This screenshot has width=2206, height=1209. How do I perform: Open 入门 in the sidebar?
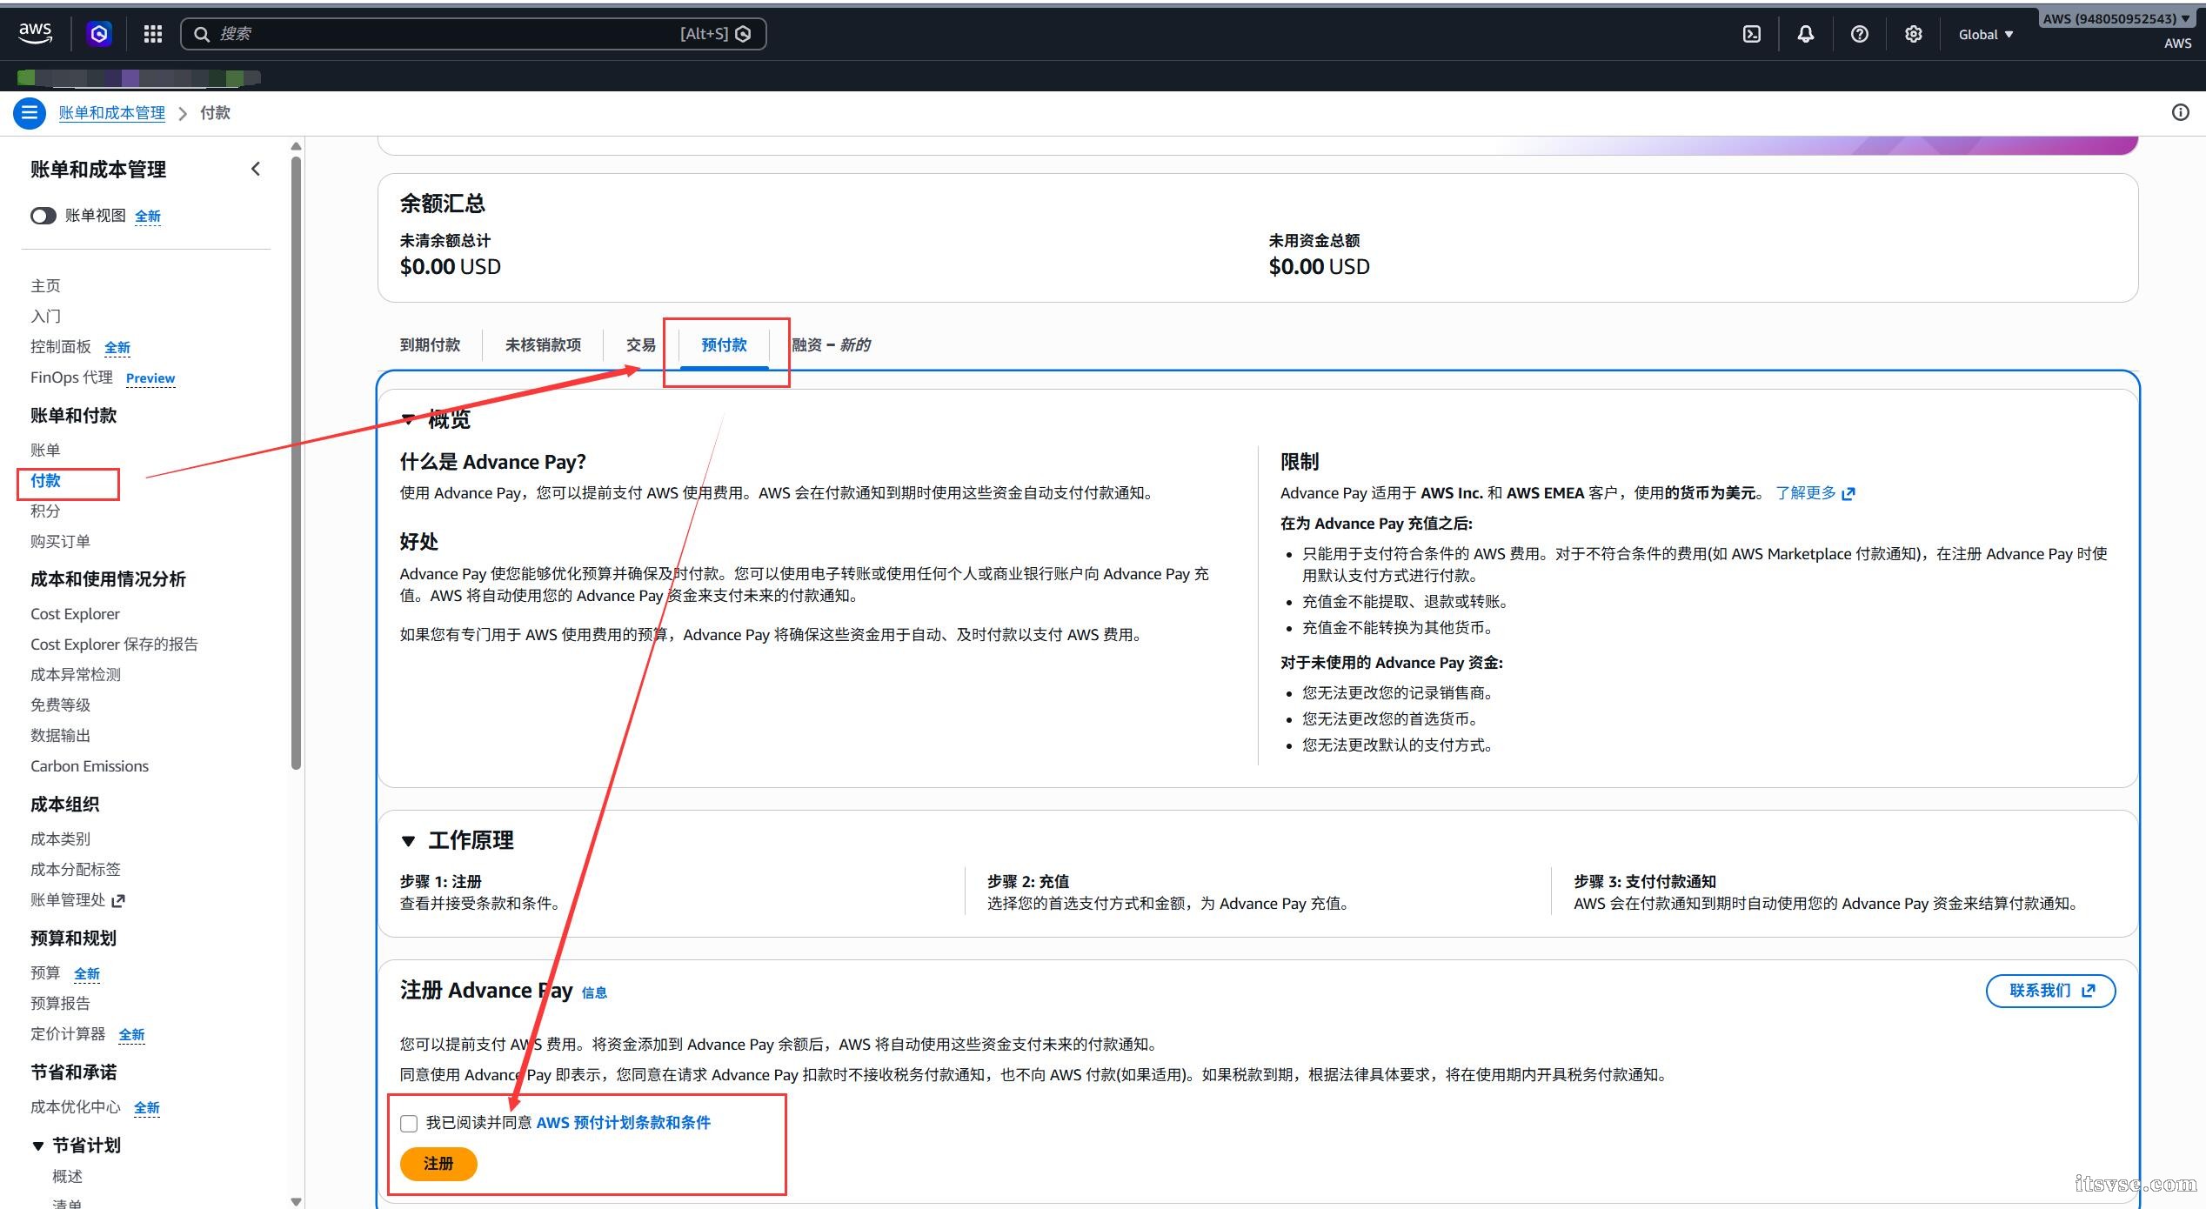pyautogui.click(x=46, y=317)
